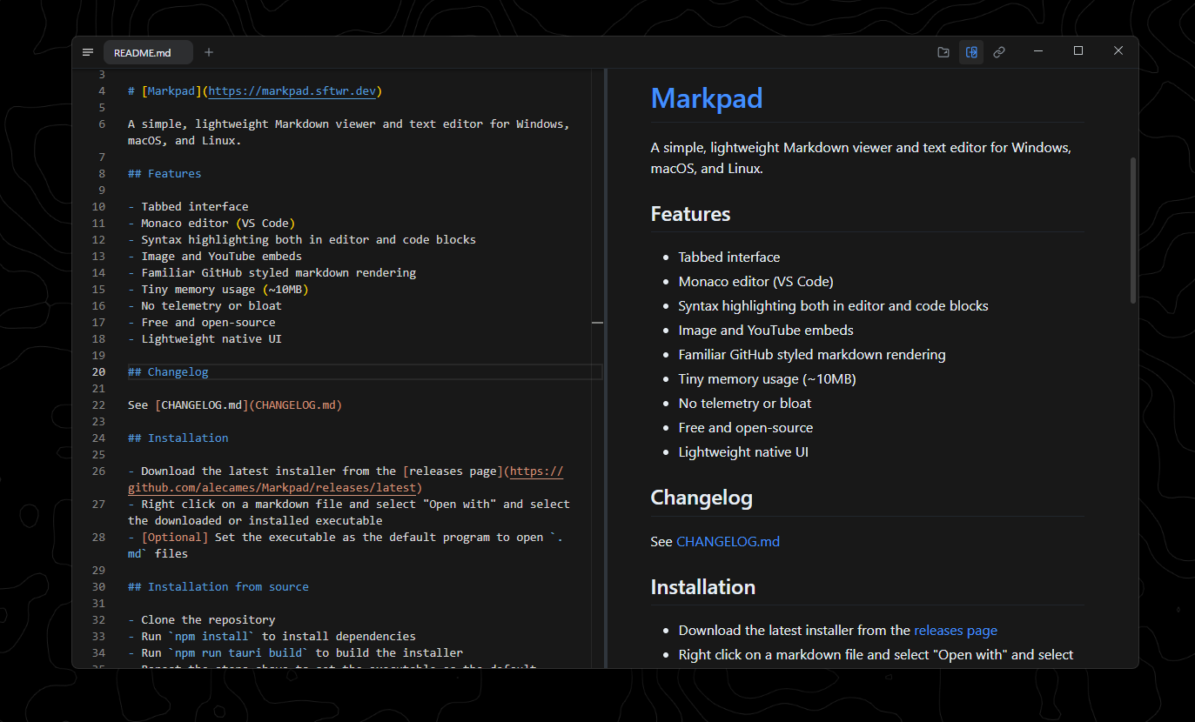Click '- No telemetry or bloat' editor line
This screenshot has width=1195, height=722.
pos(205,305)
